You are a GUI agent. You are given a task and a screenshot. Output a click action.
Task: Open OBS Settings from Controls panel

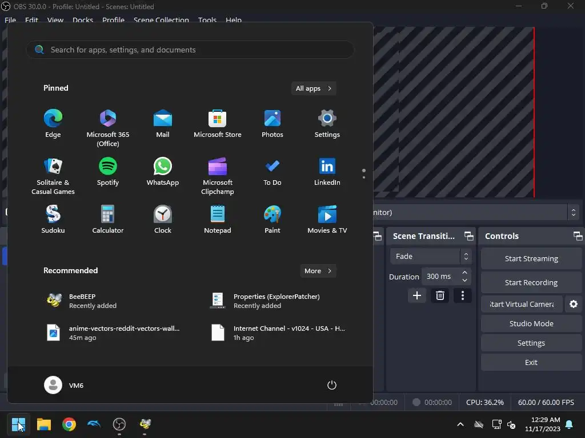[531, 343]
